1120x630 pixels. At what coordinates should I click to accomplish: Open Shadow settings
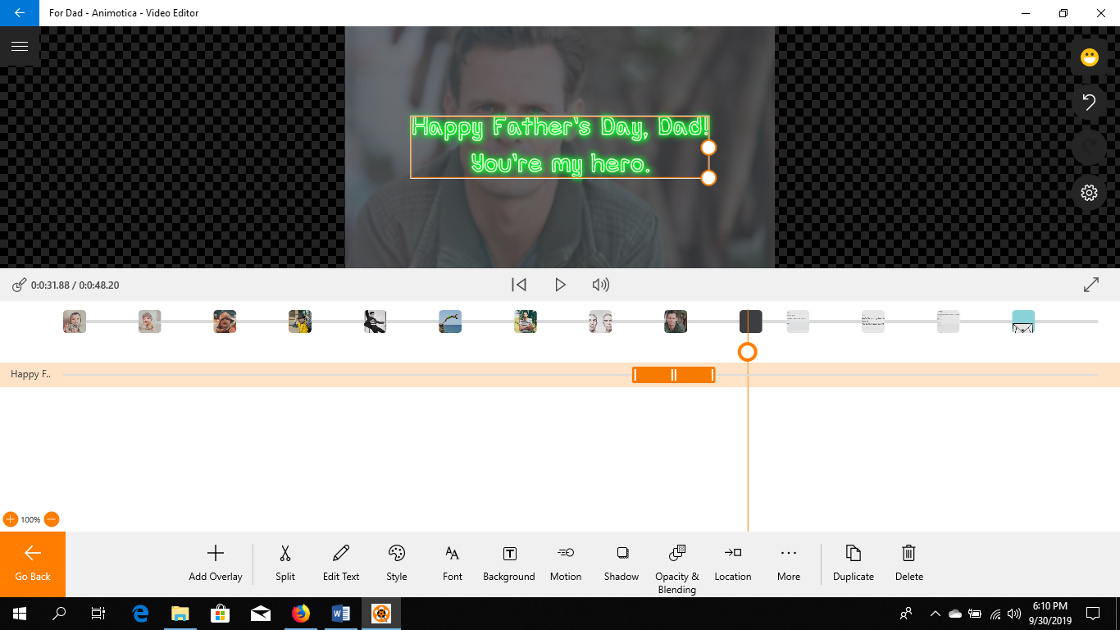click(621, 564)
